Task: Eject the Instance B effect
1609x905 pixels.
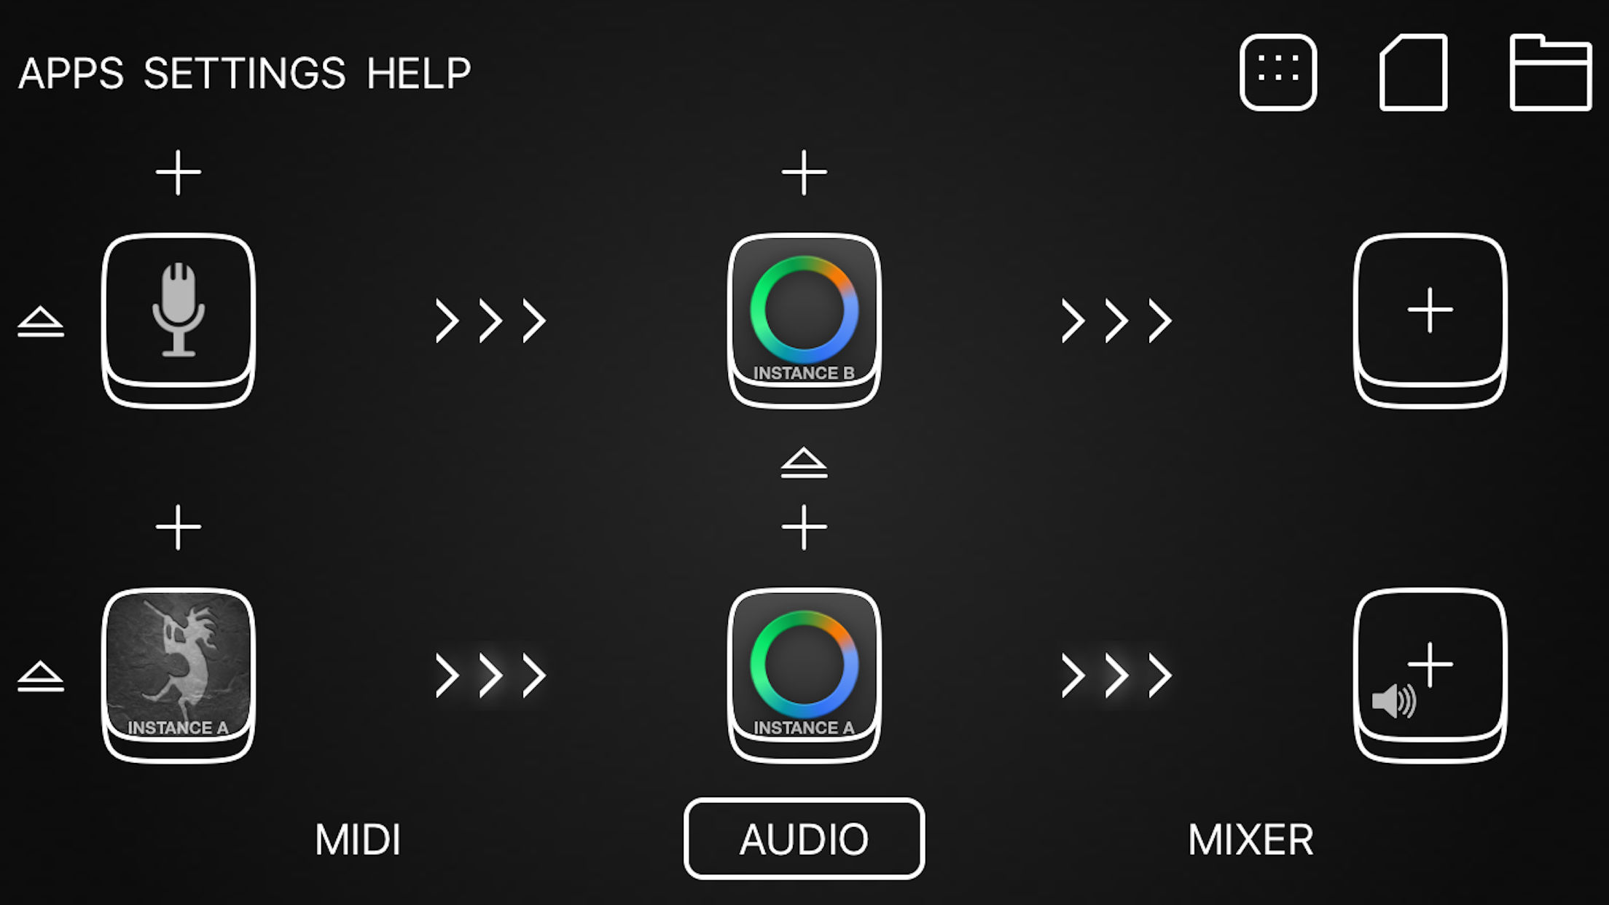Action: click(804, 463)
